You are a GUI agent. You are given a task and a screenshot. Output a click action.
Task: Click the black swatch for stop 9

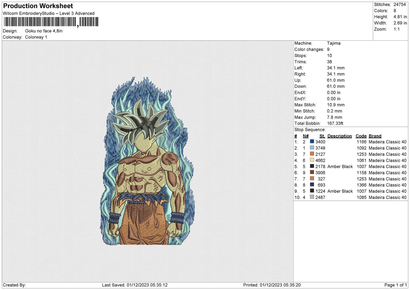click(312, 191)
